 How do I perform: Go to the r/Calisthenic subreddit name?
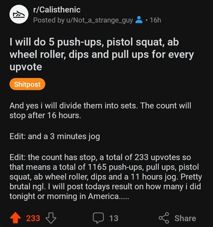click(x=57, y=10)
